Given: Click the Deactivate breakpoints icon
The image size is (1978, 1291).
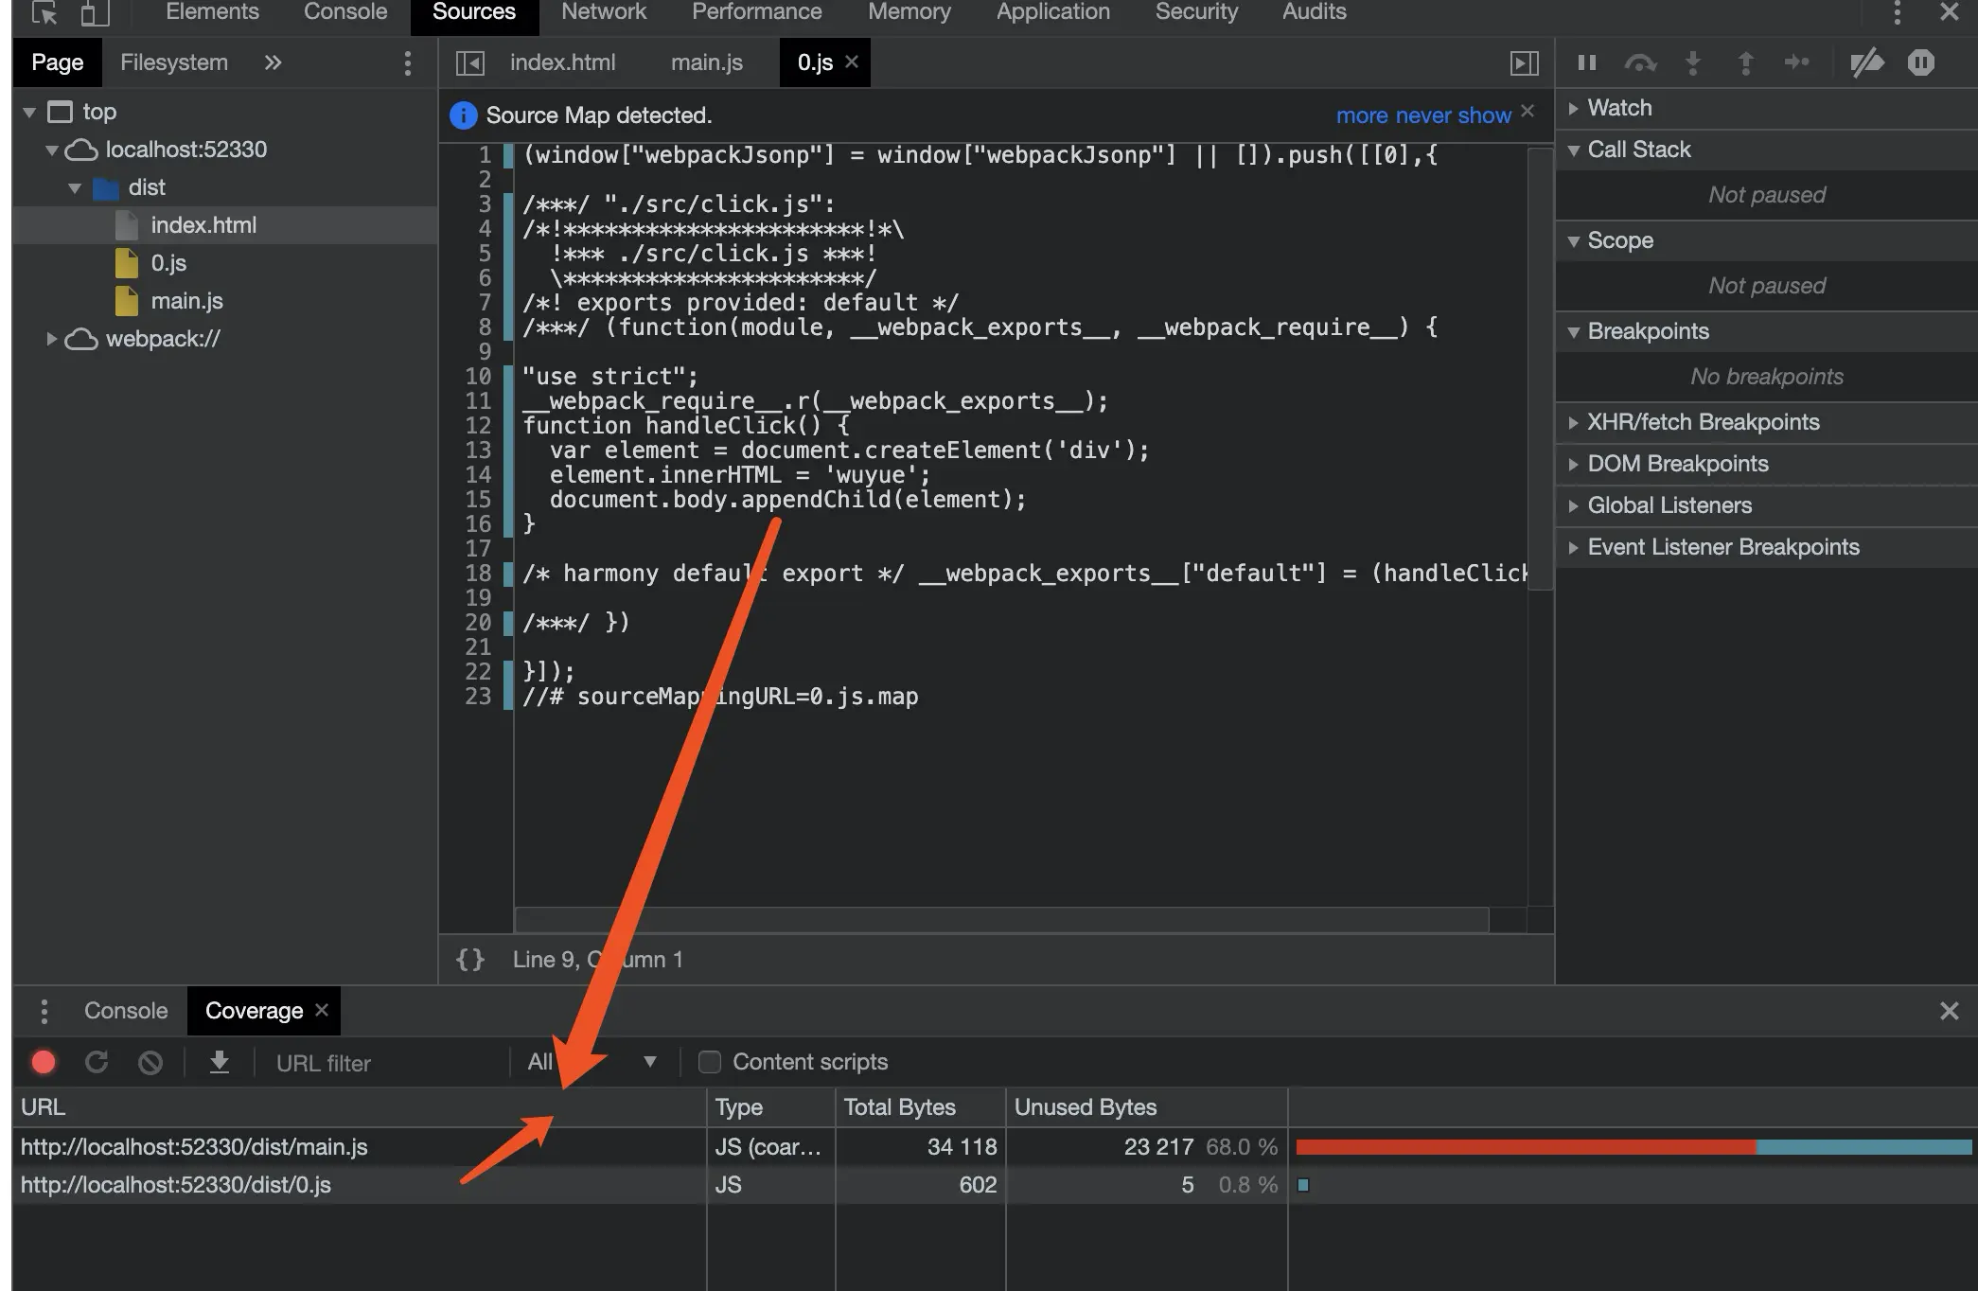Looking at the screenshot, I should pos(1866,63).
